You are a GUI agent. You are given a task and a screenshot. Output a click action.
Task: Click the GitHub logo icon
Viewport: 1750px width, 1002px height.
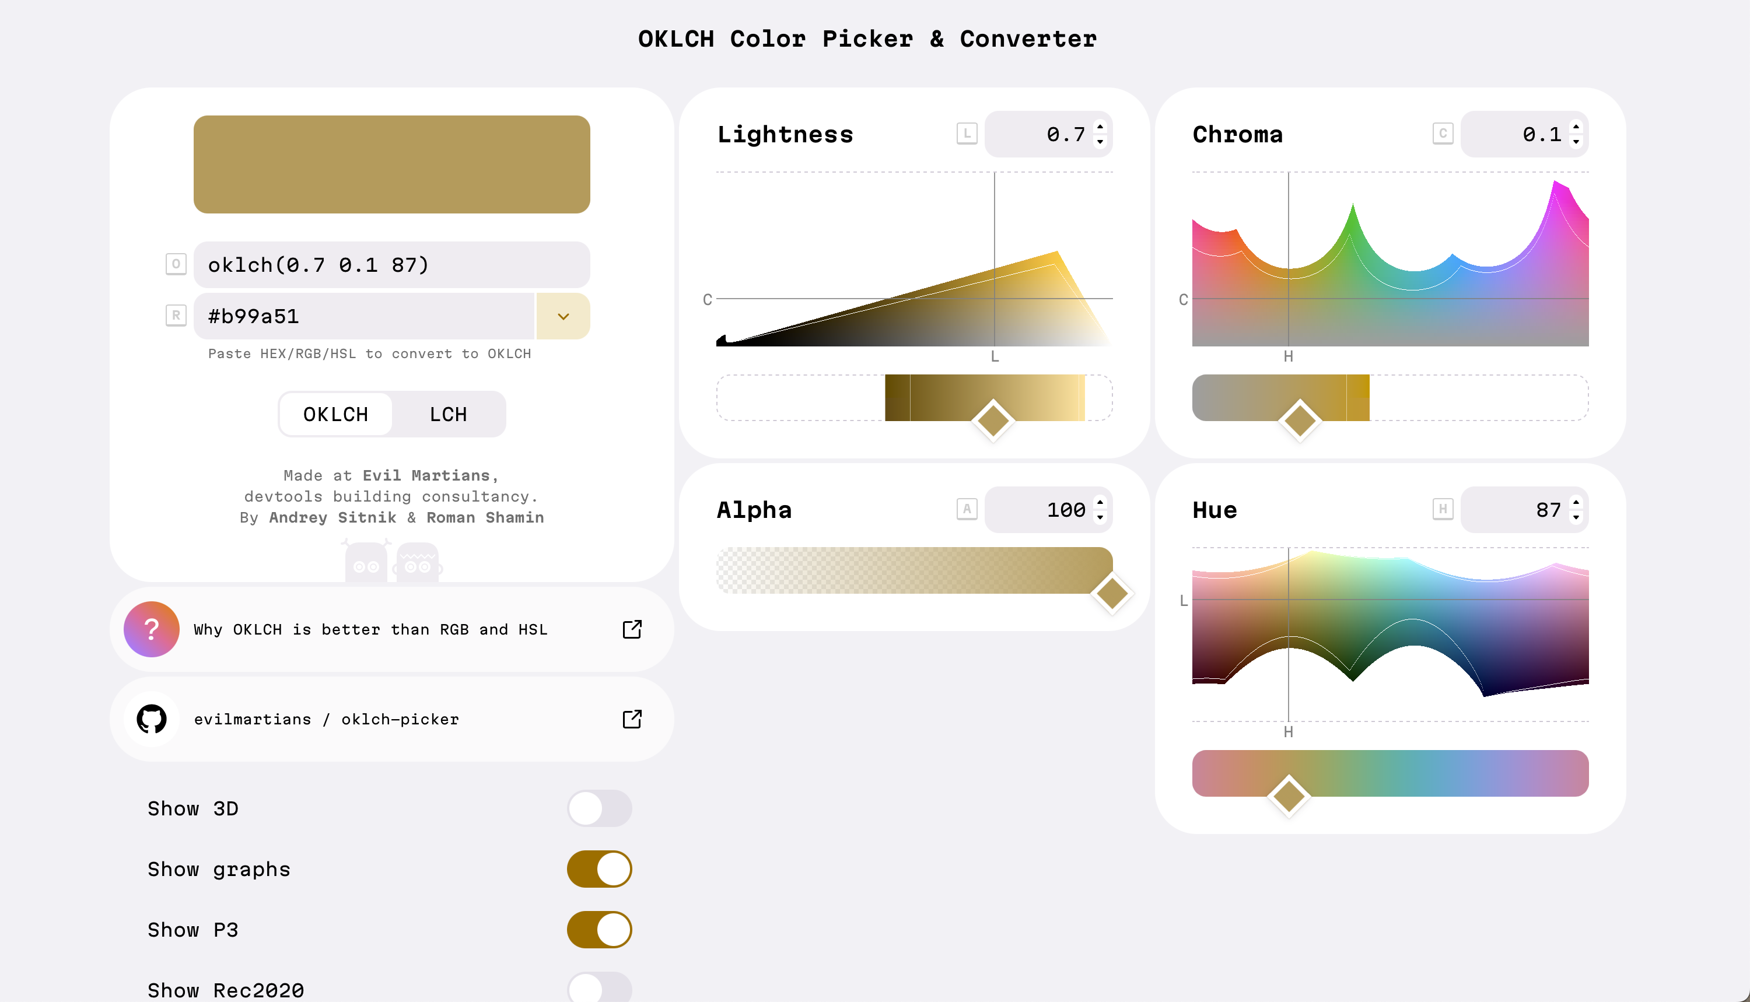point(152,719)
